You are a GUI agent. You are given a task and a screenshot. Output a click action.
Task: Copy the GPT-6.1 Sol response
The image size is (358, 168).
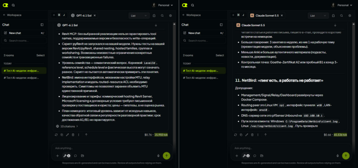[x=62, y=135]
